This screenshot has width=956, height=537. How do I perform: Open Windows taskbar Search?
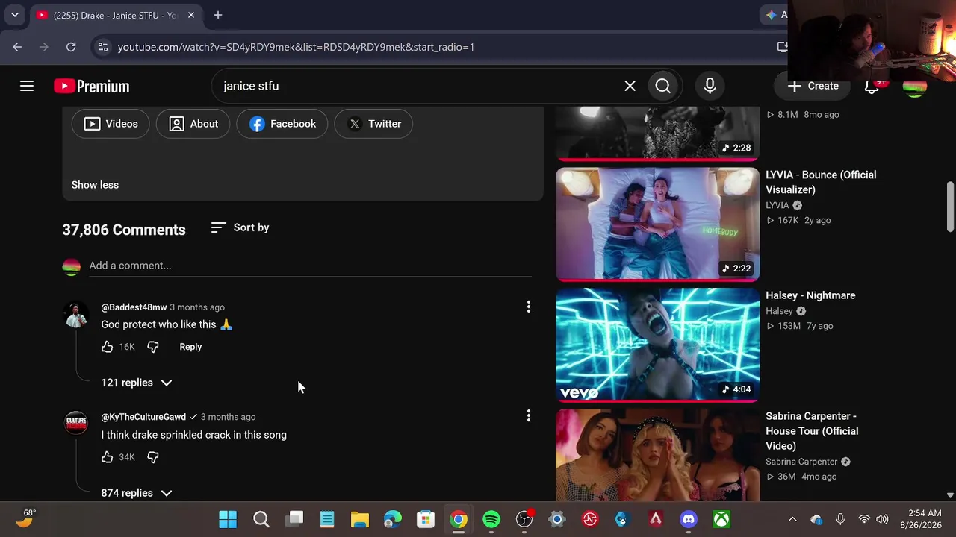[x=261, y=519]
